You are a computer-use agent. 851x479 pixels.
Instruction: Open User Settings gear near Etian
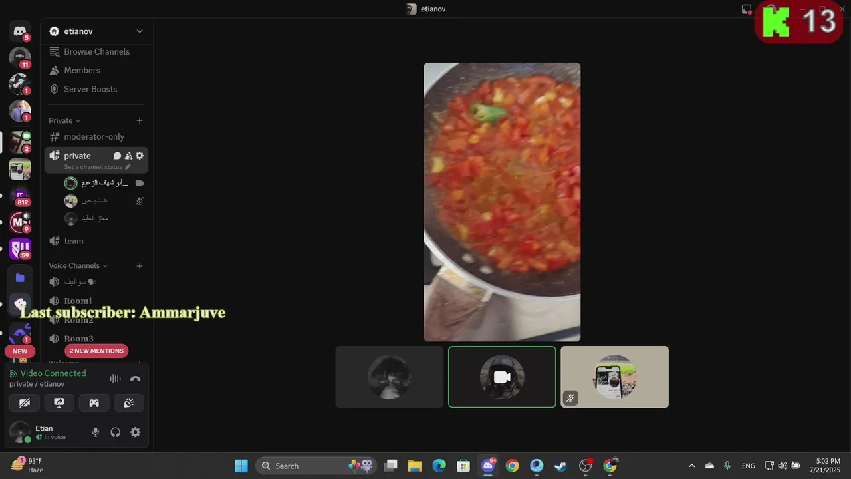[136, 432]
